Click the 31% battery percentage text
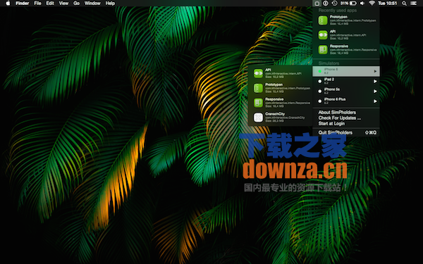Viewport: 423px width, 264px height. coord(344,4)
